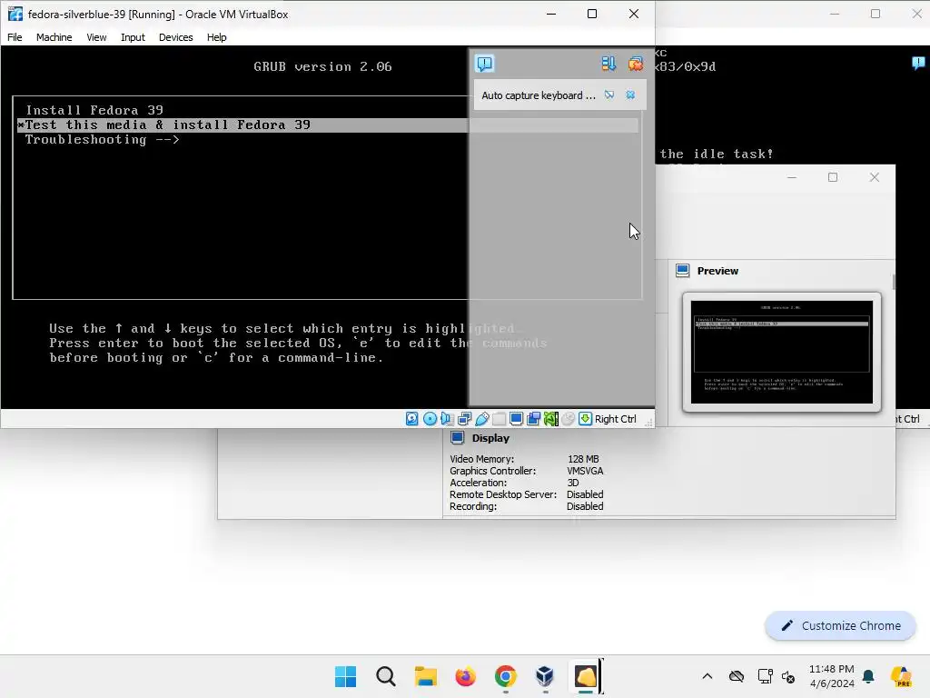Click the audio status icon
Viewport: 930px width, 698px height.
447,419
